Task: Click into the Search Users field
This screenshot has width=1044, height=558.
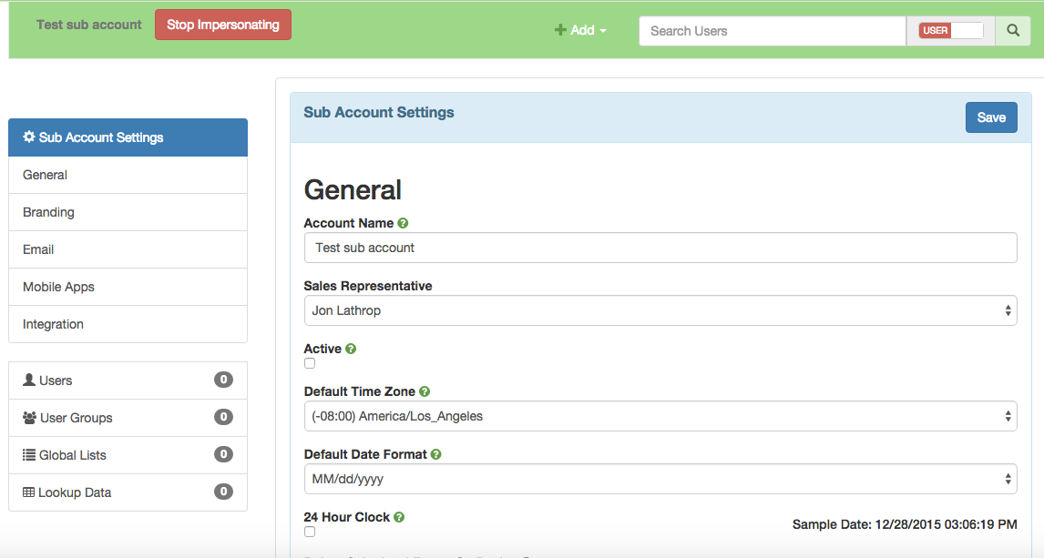Action: click(x=773, y=31)
